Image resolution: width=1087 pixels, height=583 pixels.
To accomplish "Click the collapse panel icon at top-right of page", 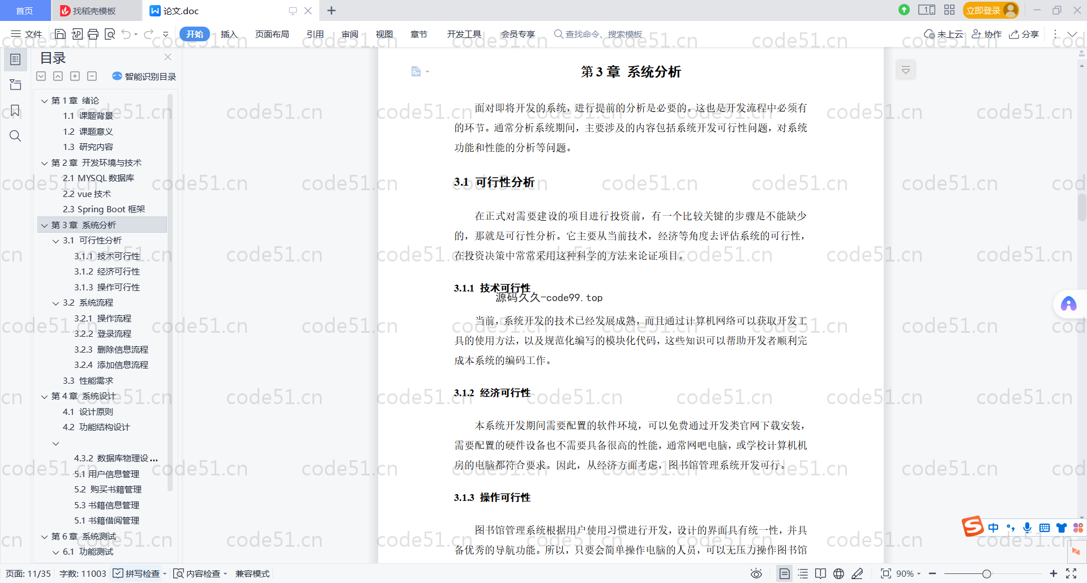I will 906,70.
